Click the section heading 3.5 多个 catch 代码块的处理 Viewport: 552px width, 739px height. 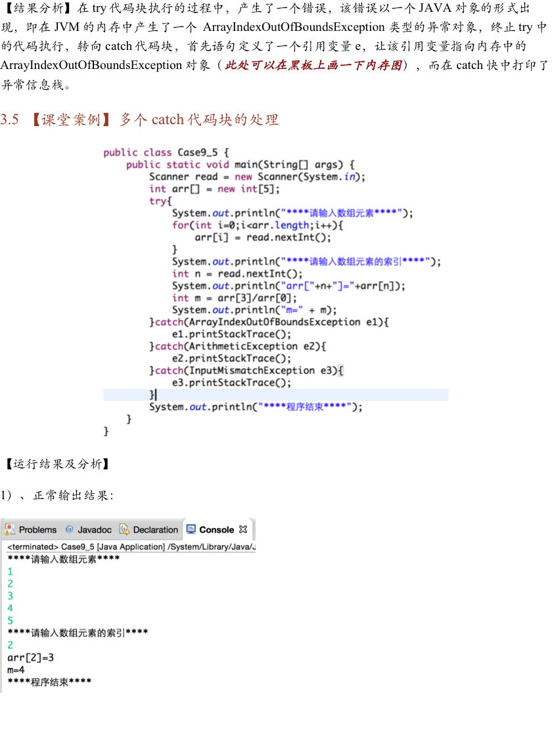coord(139,120)
